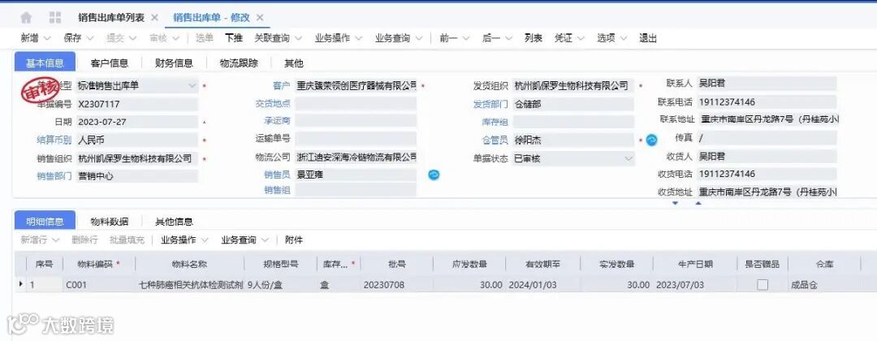Click the 客户 link label
The height and width of the screenshot is (341, 877).
coord(281,85)
